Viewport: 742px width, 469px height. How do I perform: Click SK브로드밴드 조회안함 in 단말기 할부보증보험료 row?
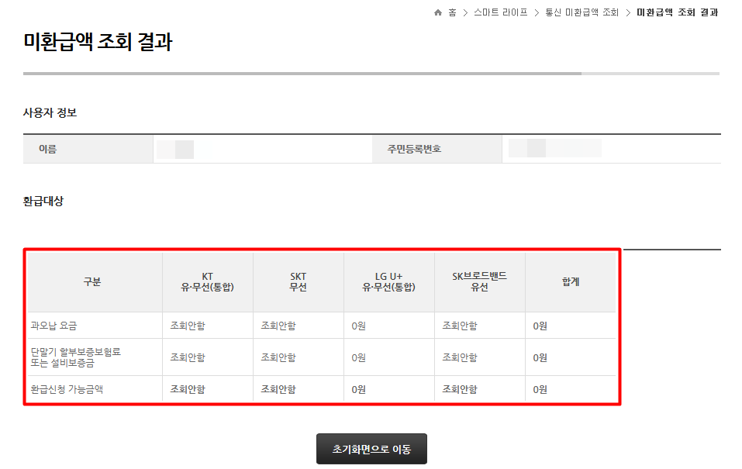(460, 357)
